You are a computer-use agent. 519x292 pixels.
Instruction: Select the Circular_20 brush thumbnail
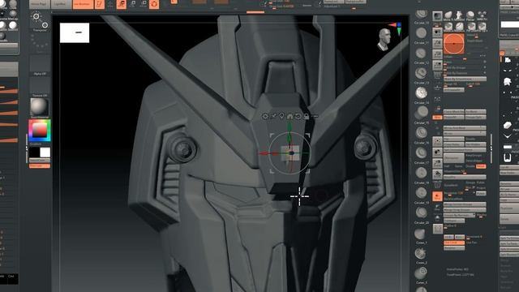coord(422,213)
